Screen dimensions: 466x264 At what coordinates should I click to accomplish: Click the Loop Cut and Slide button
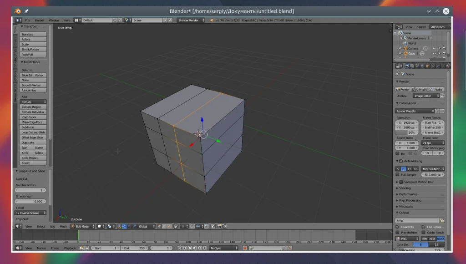click(34, 132)
